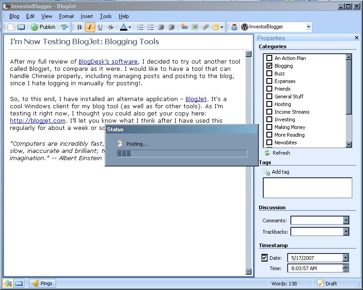Open the Pings panel

click(x=42, y=283)
